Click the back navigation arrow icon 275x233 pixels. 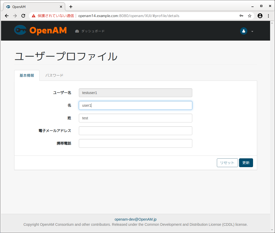pos(6,16)
